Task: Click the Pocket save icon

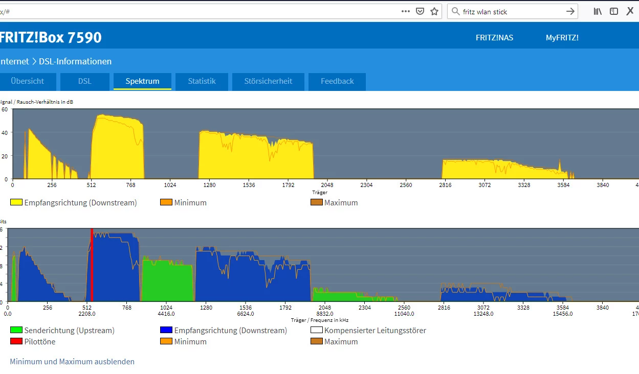Action: pos(420,11)
